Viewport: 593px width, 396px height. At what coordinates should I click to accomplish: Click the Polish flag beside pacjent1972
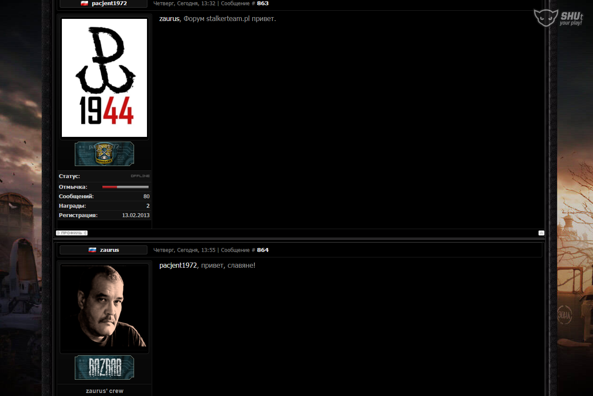(x=85, y=3)
